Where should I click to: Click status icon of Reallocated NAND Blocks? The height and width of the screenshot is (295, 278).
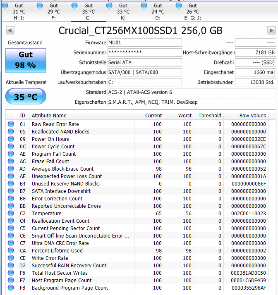pos(11,131)
